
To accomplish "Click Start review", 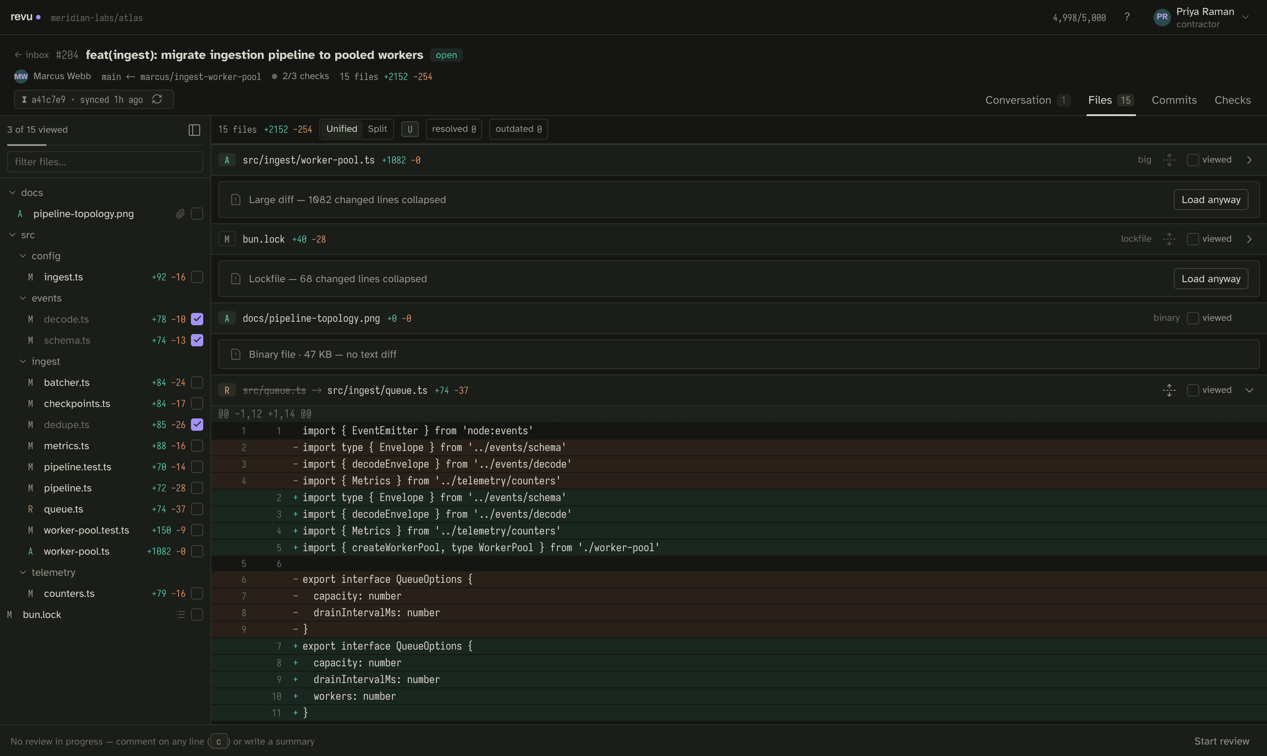I will click(x=1222, y=741).
